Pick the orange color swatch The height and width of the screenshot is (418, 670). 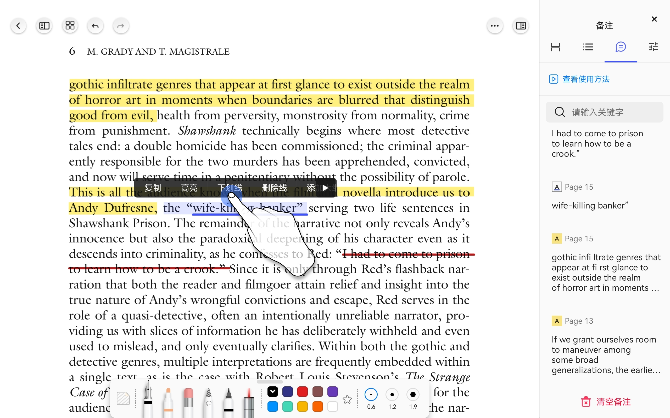tap(317, 407)
